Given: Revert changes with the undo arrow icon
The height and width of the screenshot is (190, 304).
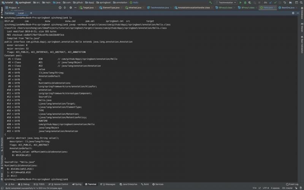Looking at the screenshot, I should (285, 3).
